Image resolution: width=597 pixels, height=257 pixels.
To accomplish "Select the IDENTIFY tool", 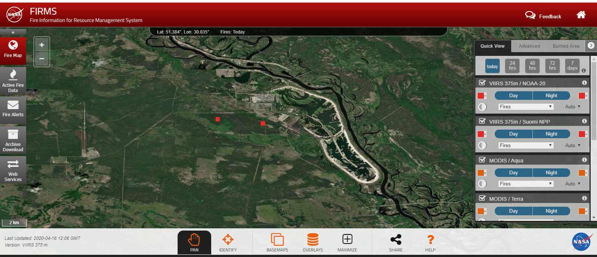I will (228, 242).
